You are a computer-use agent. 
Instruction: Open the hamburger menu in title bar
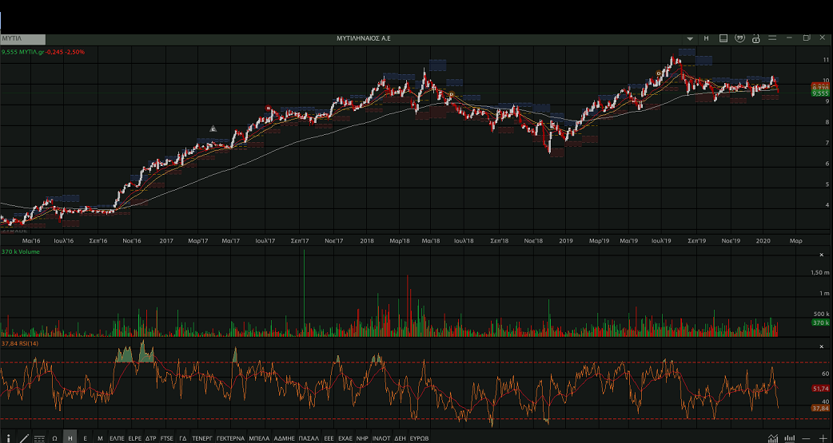[x=771, y=38]
